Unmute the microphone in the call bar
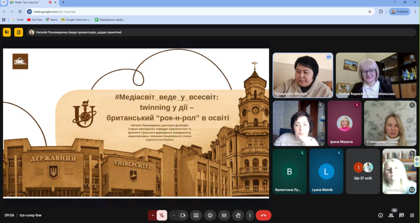The image size is (420, 223). click(162, 215)
